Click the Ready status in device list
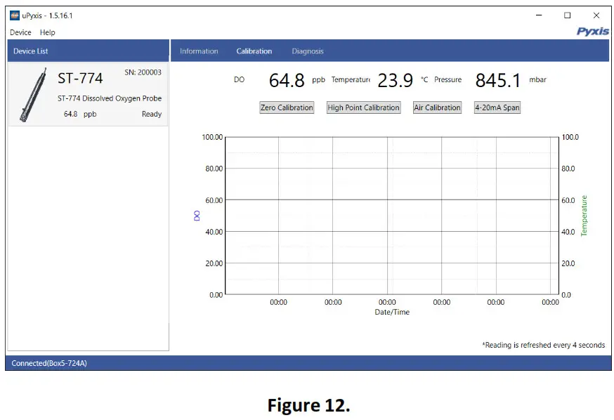This screenshot has height=420, width=614. point(152,114)
